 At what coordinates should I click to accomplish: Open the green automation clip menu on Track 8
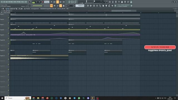11,30
